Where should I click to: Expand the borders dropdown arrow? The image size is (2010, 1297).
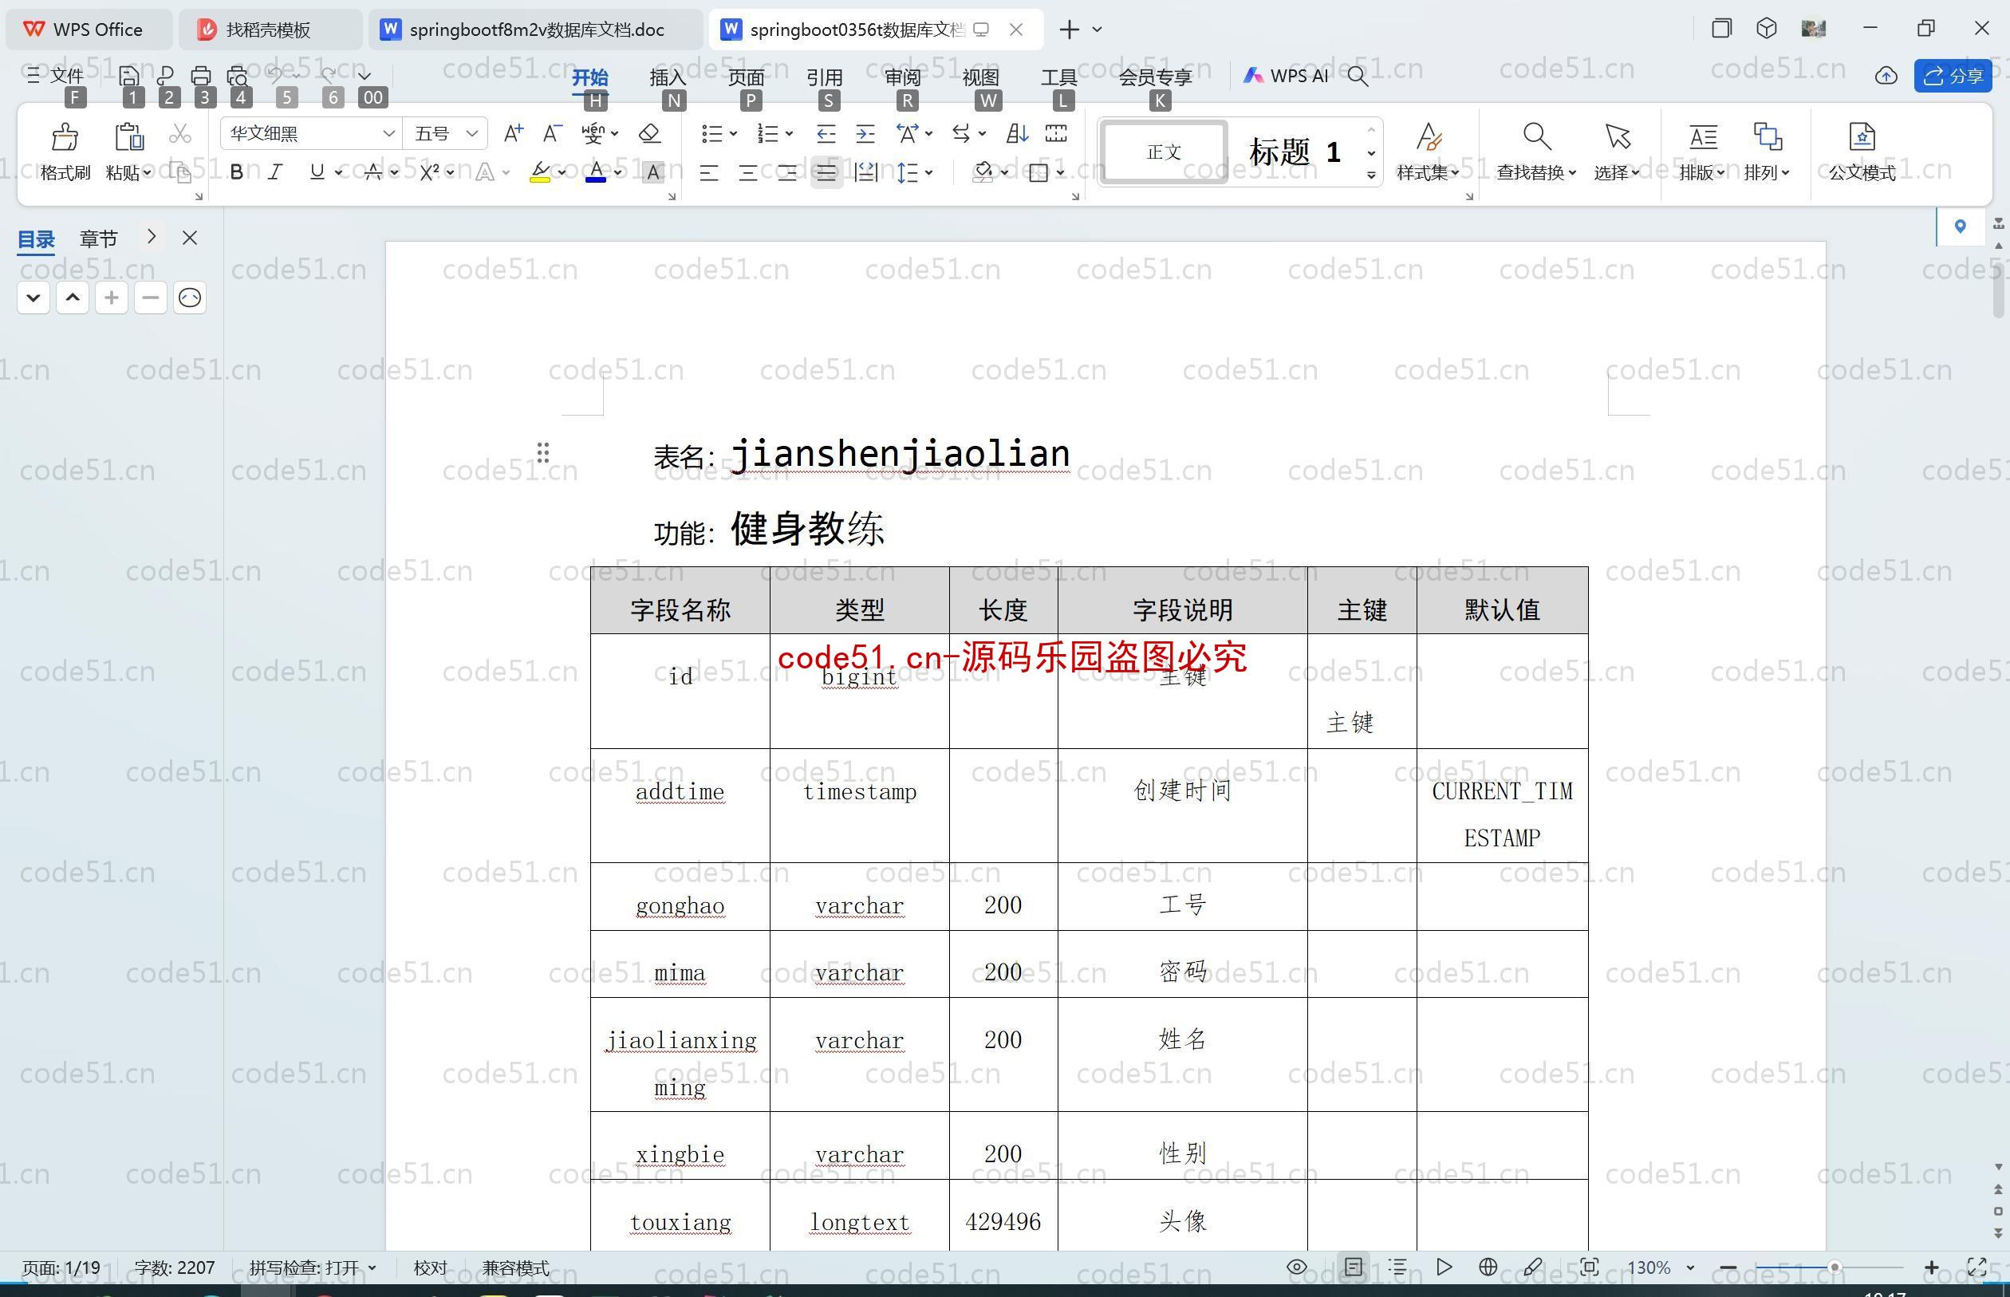(1060, 172)
